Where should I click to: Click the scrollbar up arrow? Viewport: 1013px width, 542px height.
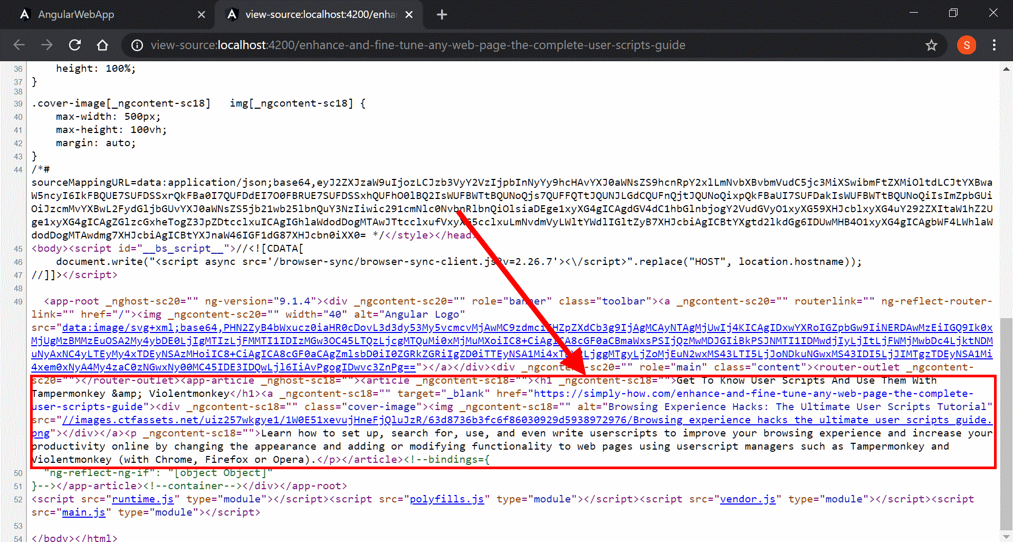coord(1006,69)
